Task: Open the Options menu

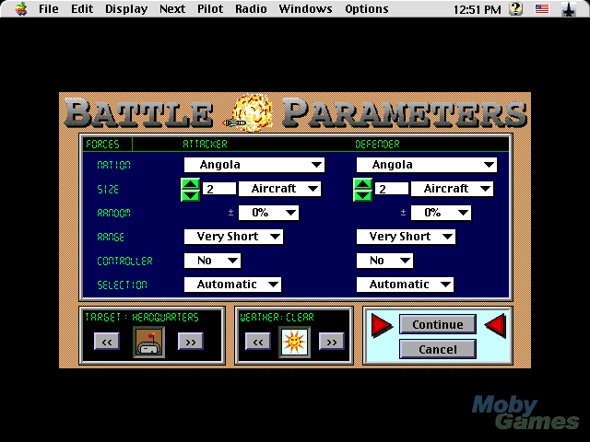Action: coord(367,8)
